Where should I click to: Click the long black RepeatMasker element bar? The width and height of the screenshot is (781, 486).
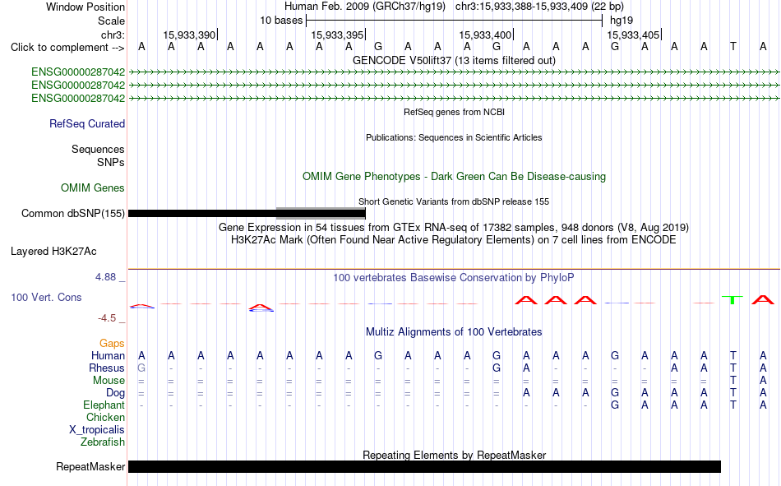click(424, 466)
